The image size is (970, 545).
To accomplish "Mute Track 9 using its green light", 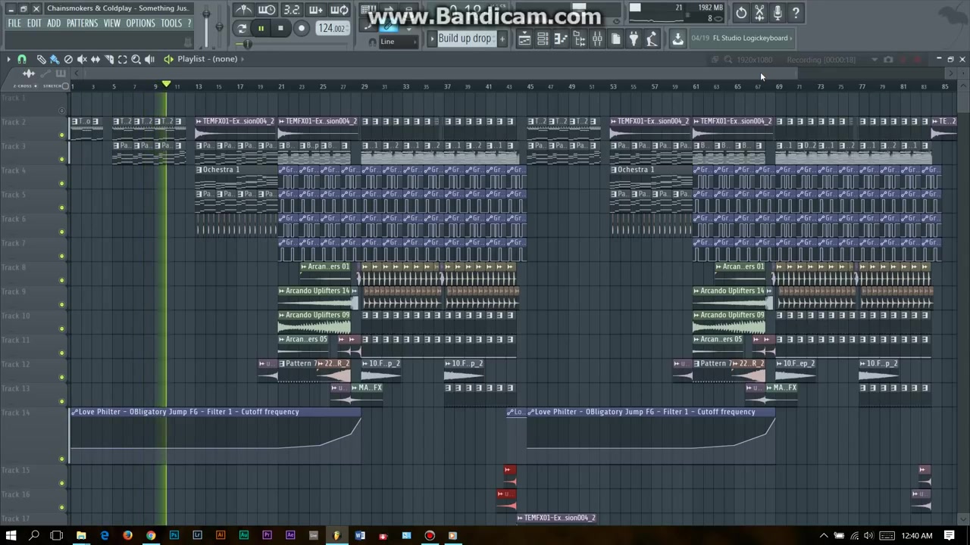I will [x=61, y=304].
